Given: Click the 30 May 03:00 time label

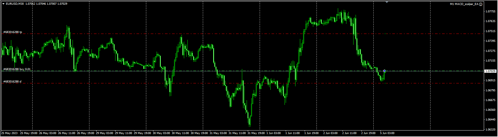Looking at the screenshot, I should (161, 133).
